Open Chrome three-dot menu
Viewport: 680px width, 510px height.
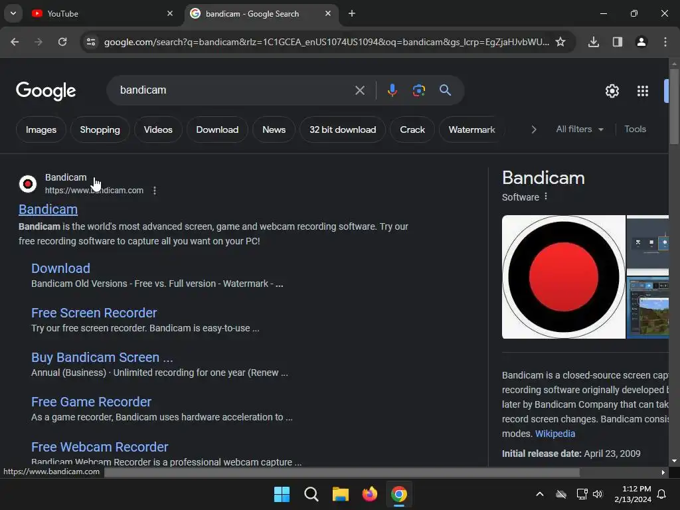[665, 42]
